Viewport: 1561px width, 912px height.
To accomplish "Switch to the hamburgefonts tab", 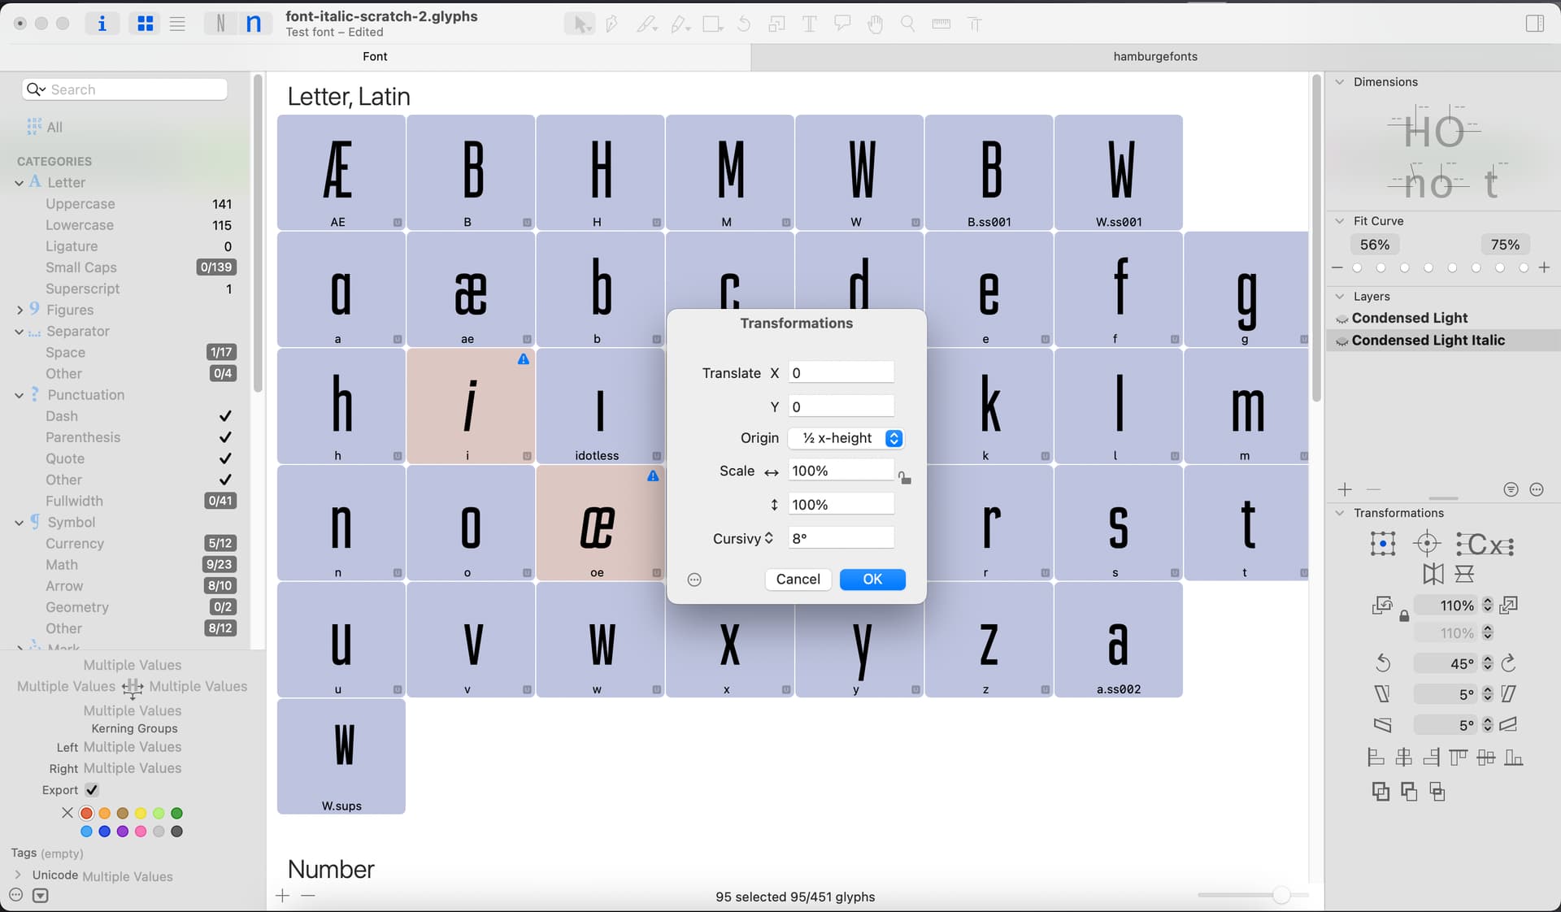I will tap(1155, 56).
